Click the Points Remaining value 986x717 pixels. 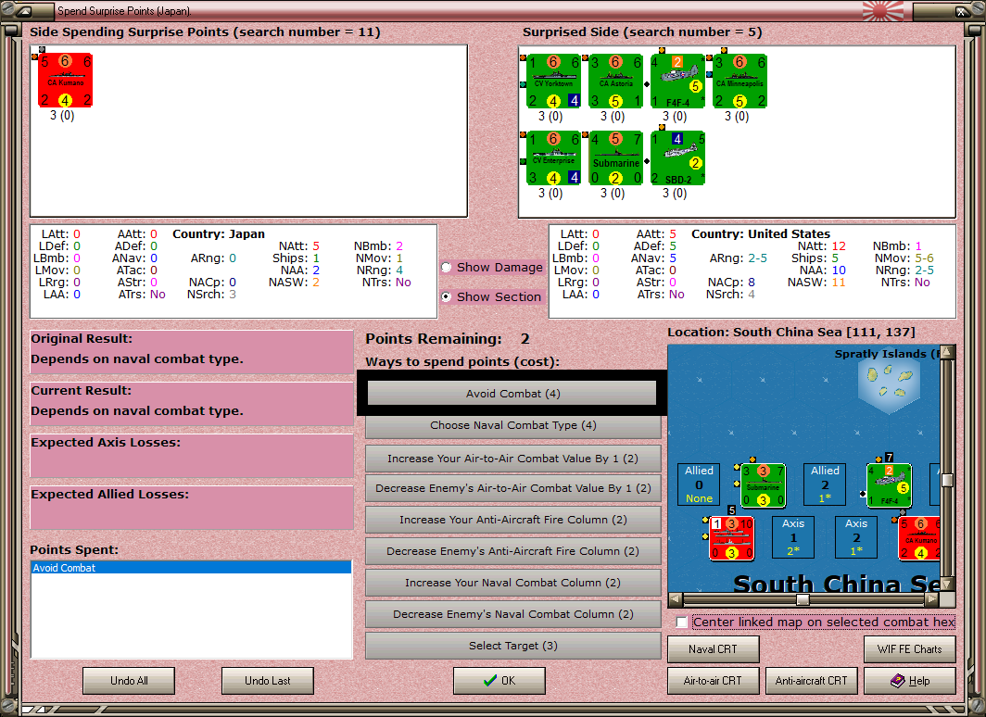pyautogui.click(x=525, y=339)
